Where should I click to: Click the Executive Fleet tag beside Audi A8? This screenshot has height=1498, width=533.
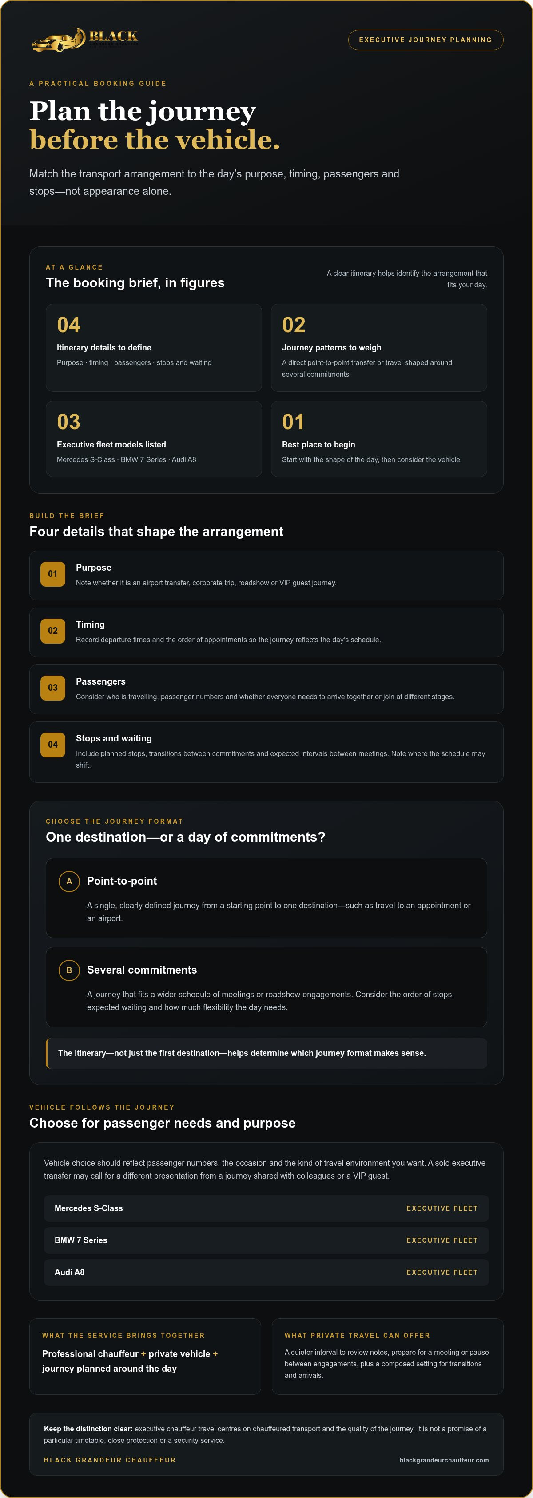(x=442, y=1272)
